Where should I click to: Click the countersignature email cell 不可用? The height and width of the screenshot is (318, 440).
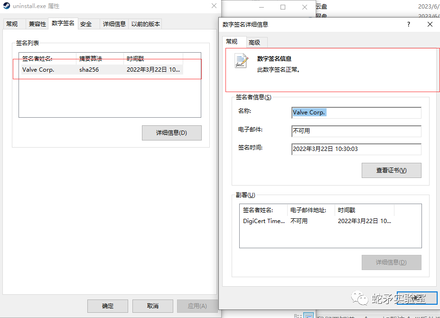299,221
